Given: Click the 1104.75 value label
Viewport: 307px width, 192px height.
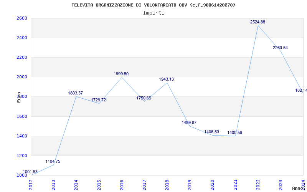Looking at the screenshot, I should pyautogui.click(x=53, y=161).
